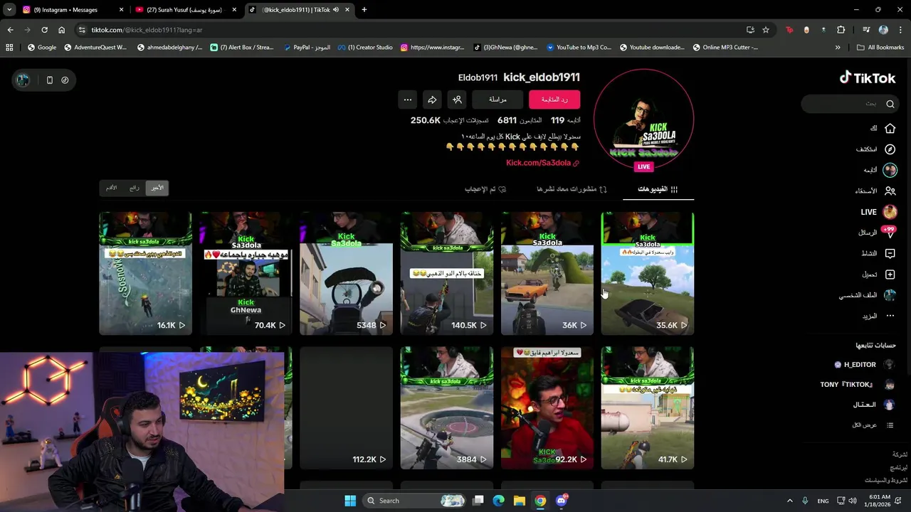This screenshot has width=911, height=512.
Task: Open the profile three-dots options menu
Action: (408, 100)
